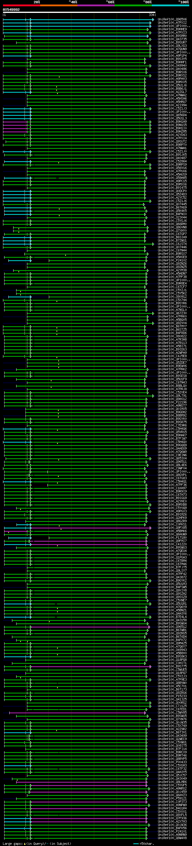The width and height of the screenshot is (192, 846).
Task: Pick the hit UniRef100_C1KA97
Action: point(172,488)
